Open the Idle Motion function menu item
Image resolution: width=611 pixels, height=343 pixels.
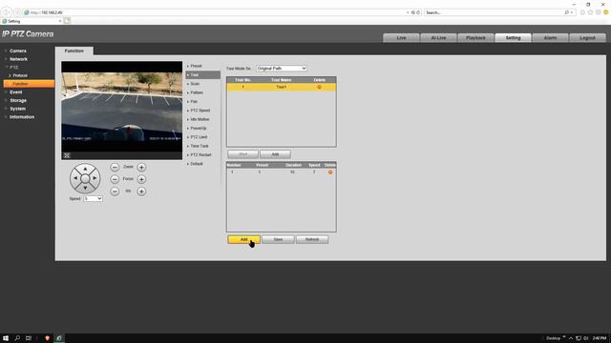200,119
